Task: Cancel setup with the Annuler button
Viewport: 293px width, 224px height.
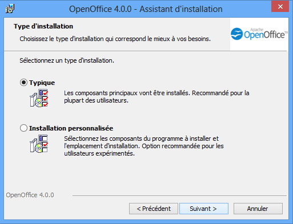Action: coord(258,209)
